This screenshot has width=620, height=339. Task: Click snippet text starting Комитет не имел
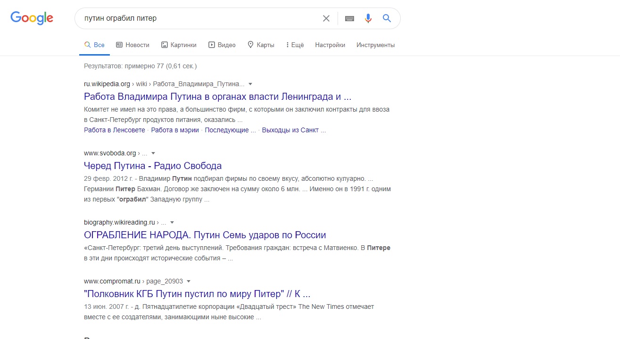(x=237, y=114)
